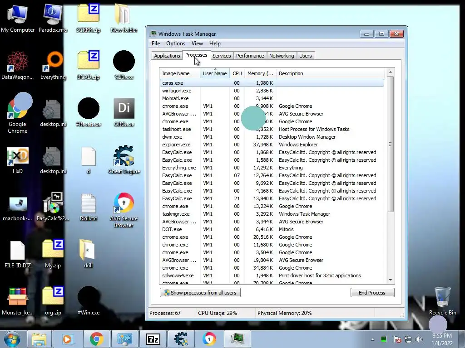Open the Recycle Bin

(442, 301)
